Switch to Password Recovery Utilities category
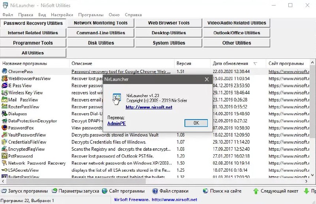Image resolution: width=316 pixels, height=204 pixels. [x=33, y=23]
